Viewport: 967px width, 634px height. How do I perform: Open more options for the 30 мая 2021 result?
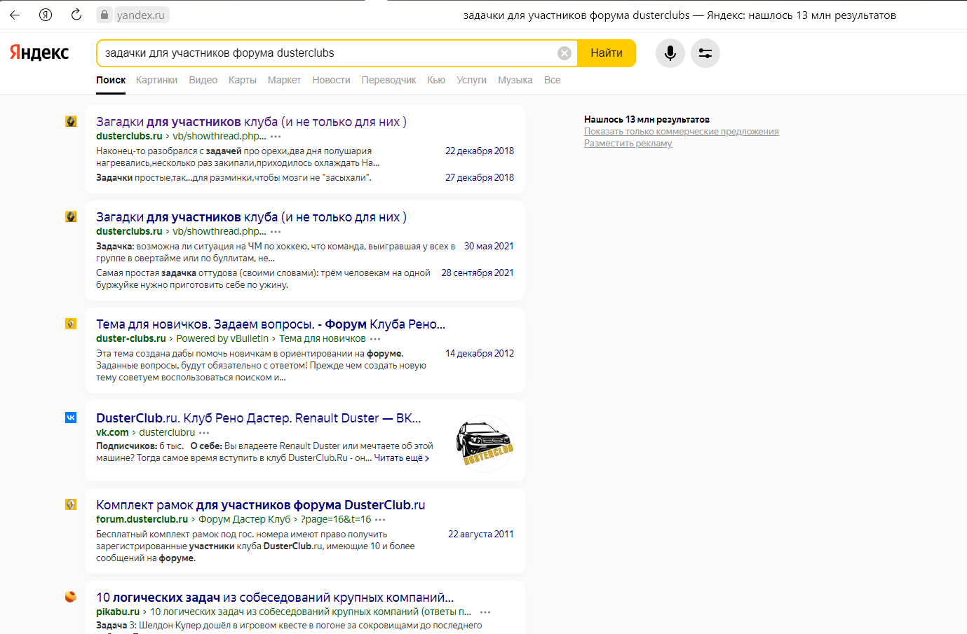[276, 232]
